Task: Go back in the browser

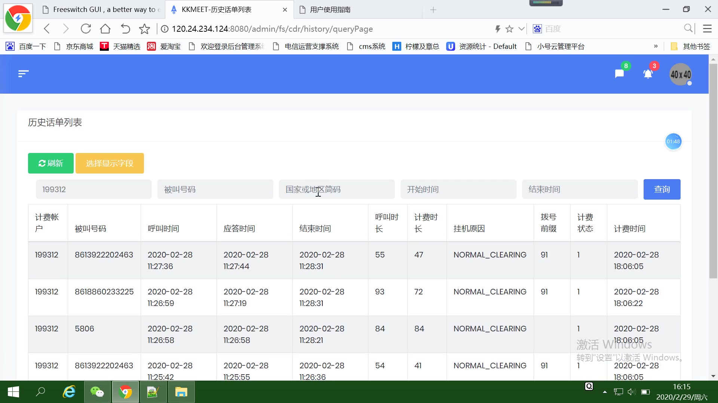Action: pos(47,29)
